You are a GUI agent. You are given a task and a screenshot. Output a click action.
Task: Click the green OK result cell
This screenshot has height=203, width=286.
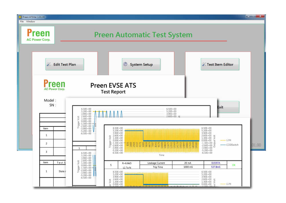point(234,165)
